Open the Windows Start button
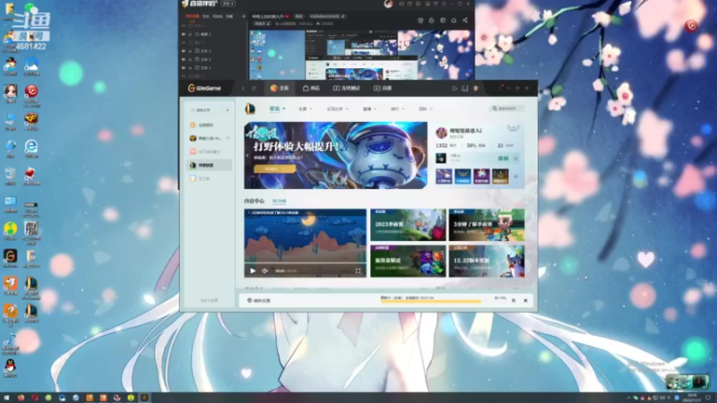Viewport: 717px width, 403px height. 6,398
